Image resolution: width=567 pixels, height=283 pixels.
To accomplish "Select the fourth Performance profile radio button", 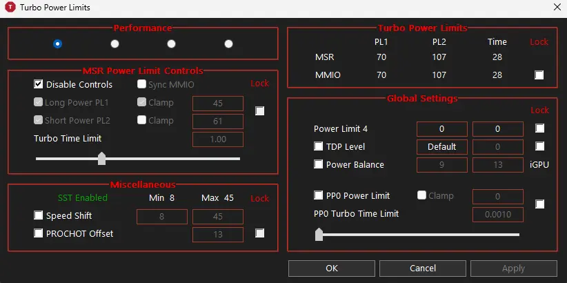I will tap(228, 43).
